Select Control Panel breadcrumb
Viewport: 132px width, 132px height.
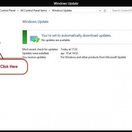(x=8, y=10)
